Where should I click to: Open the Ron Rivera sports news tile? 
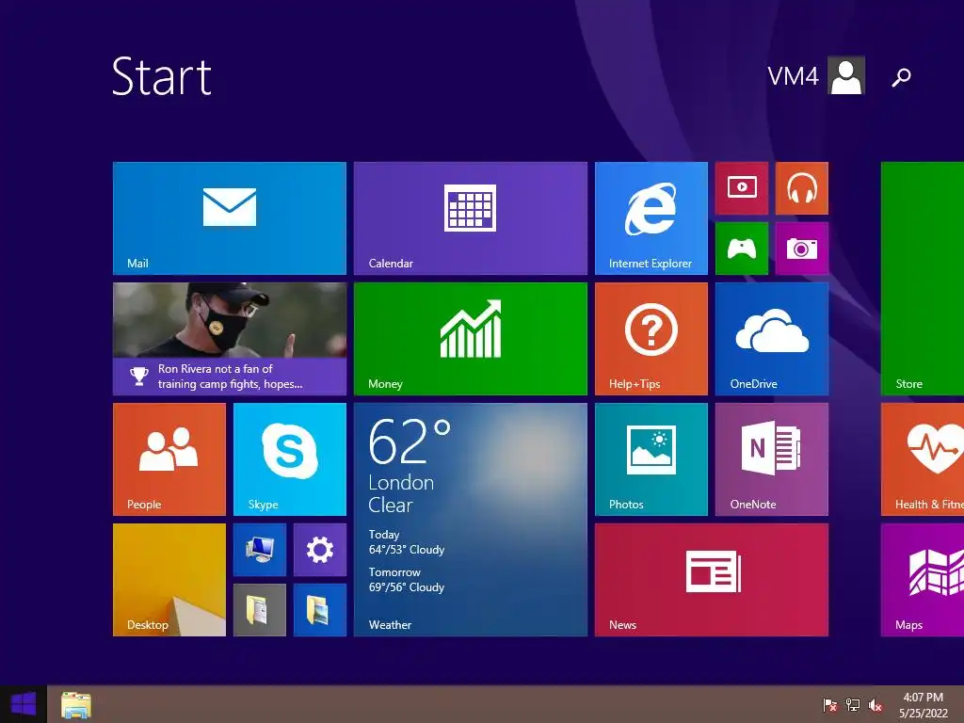point(230,339)
